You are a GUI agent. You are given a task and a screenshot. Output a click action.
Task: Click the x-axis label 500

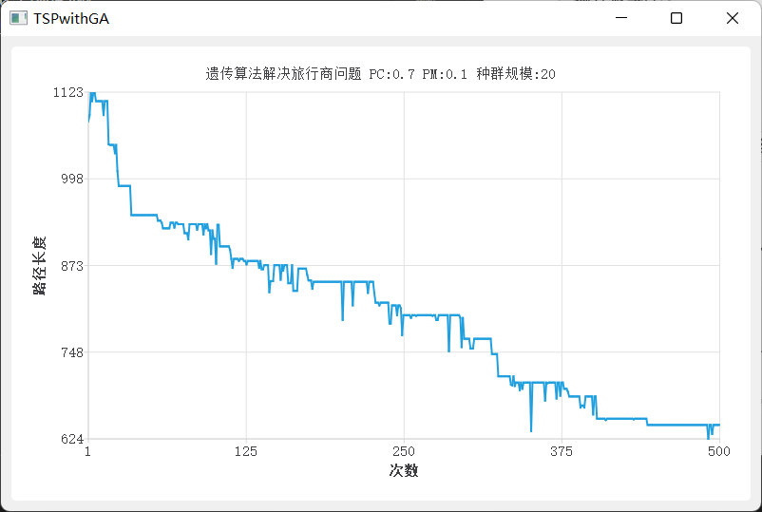pyautogui.click(x=719, y=451)
